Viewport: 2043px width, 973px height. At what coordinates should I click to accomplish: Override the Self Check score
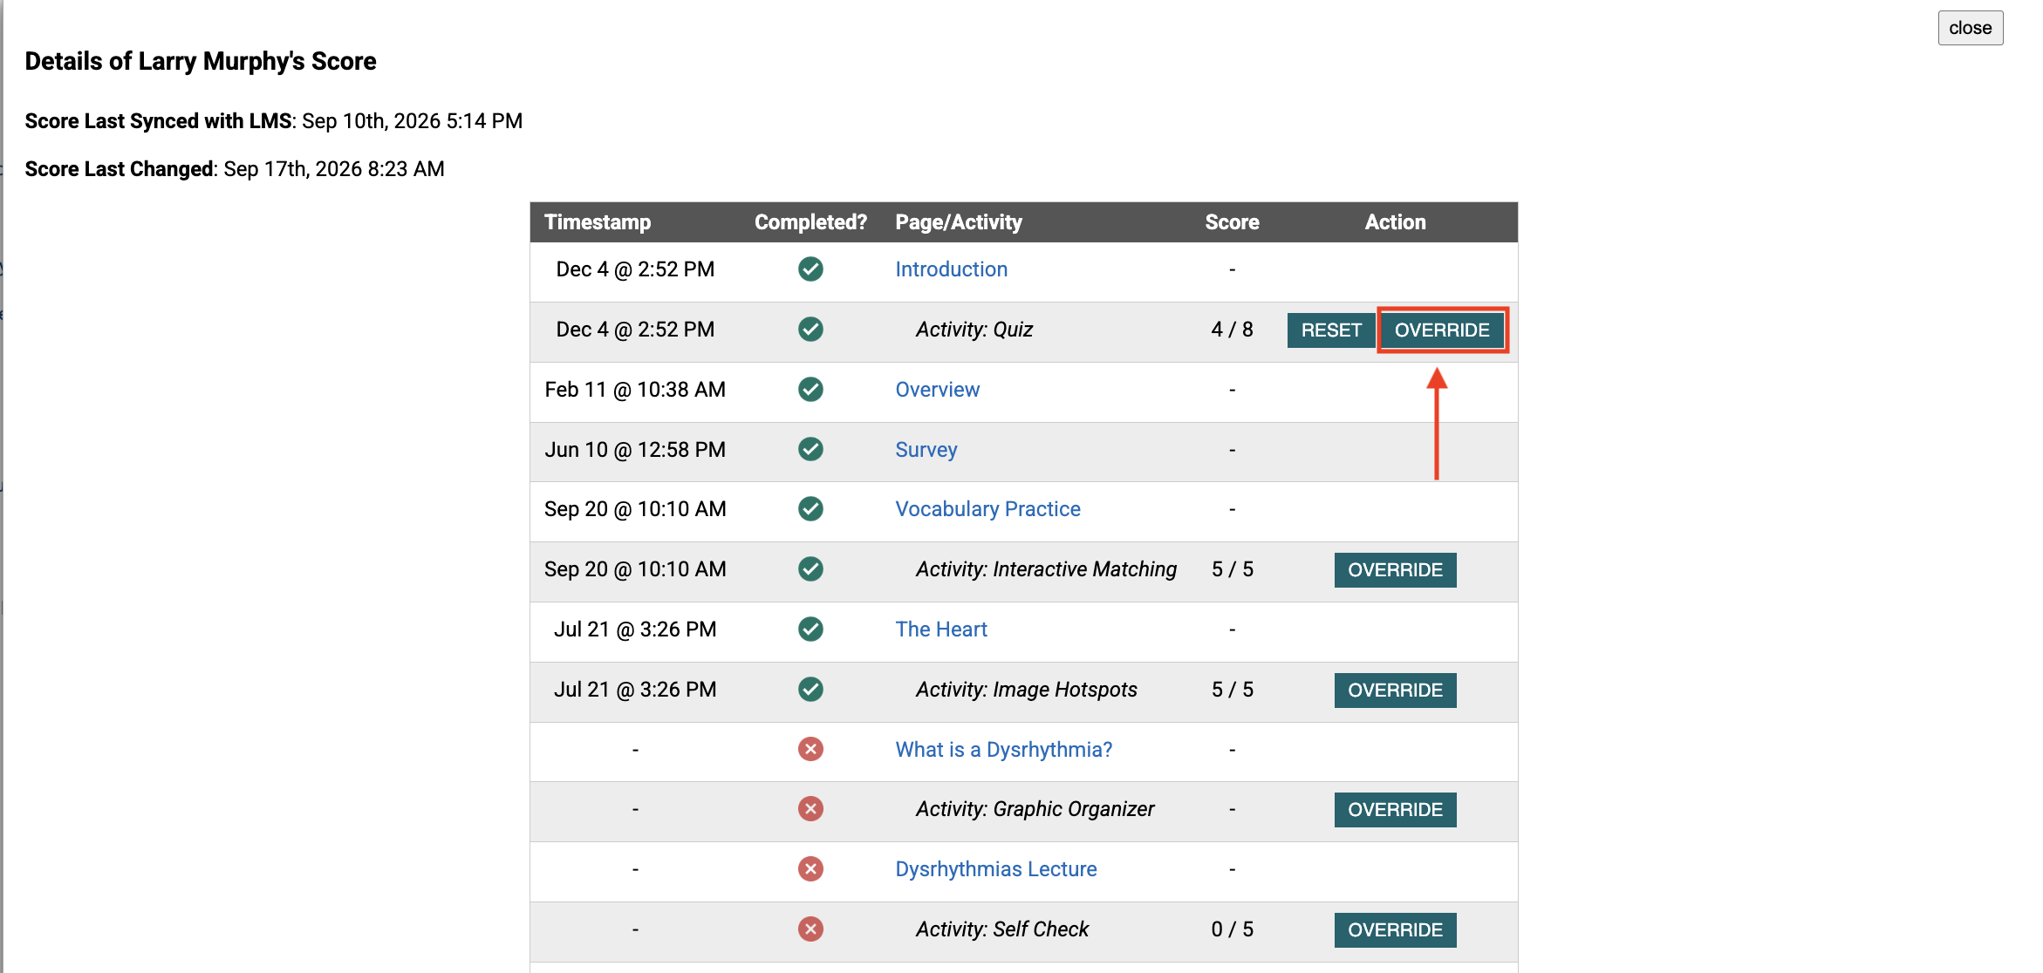coord(1395,930)
